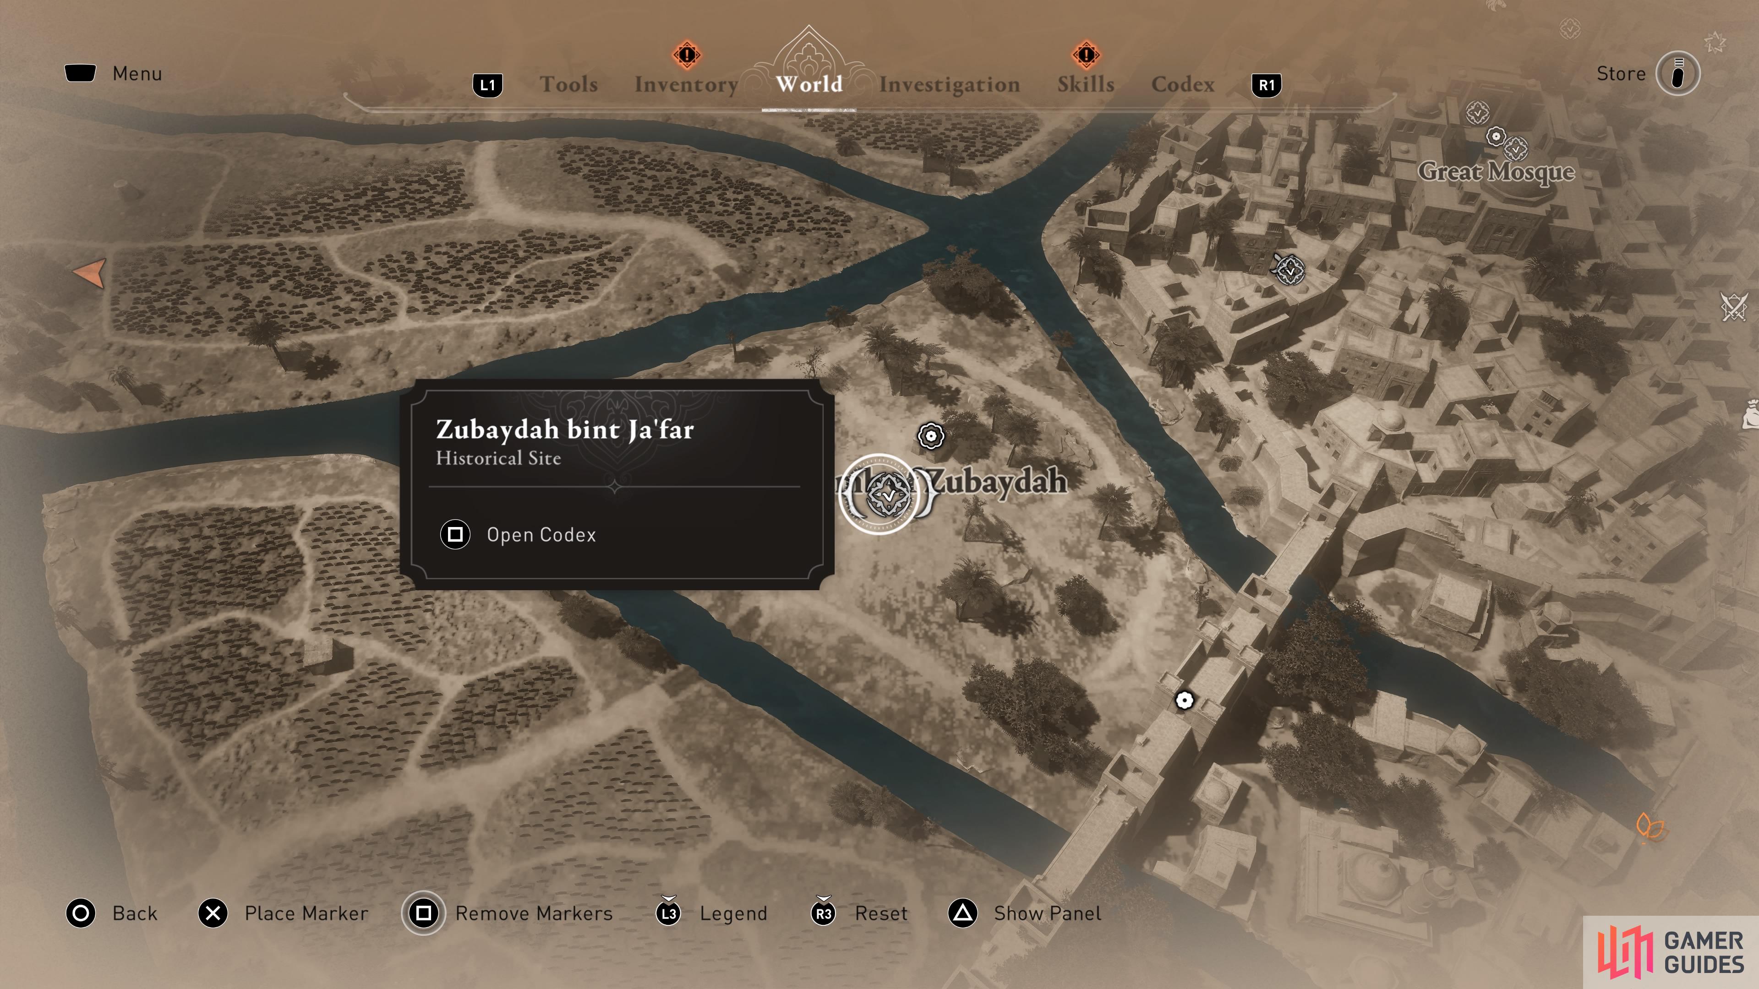
Task: Open the Store controller icon
Action: pyautogui.click(x=1678, y=74)
